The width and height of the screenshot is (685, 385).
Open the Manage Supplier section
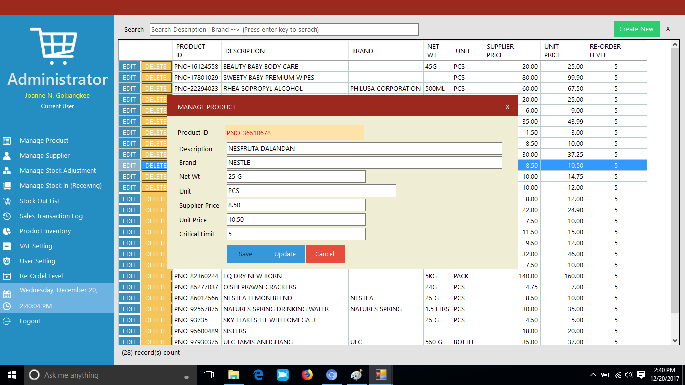tap(44, 155)
